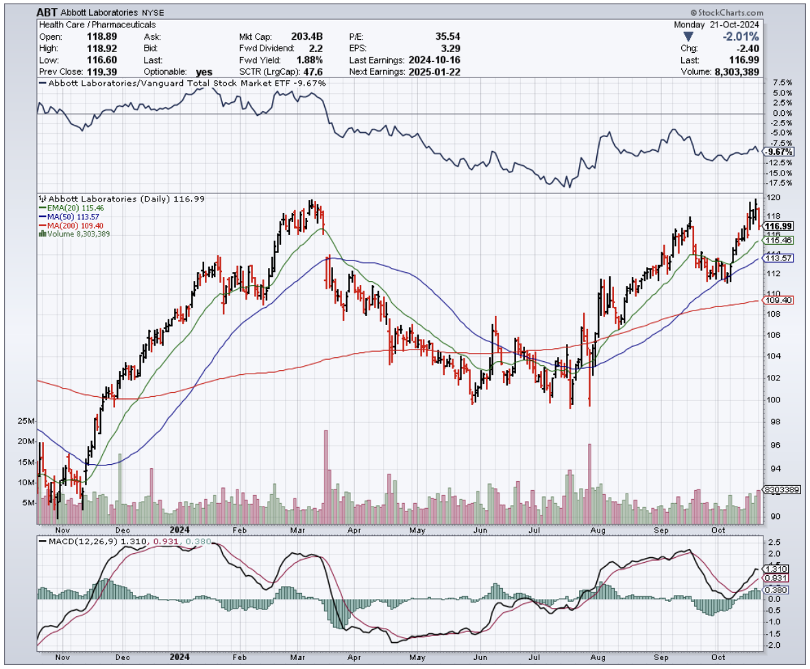Click the 109.40 MA(200) value tag on the axis
This screenshot has width=810, height=669.
point(779,300)
